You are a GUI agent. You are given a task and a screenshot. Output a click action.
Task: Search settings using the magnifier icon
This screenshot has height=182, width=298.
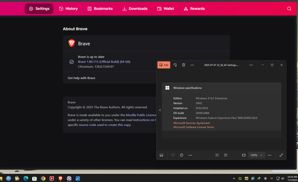coord(289,9)
